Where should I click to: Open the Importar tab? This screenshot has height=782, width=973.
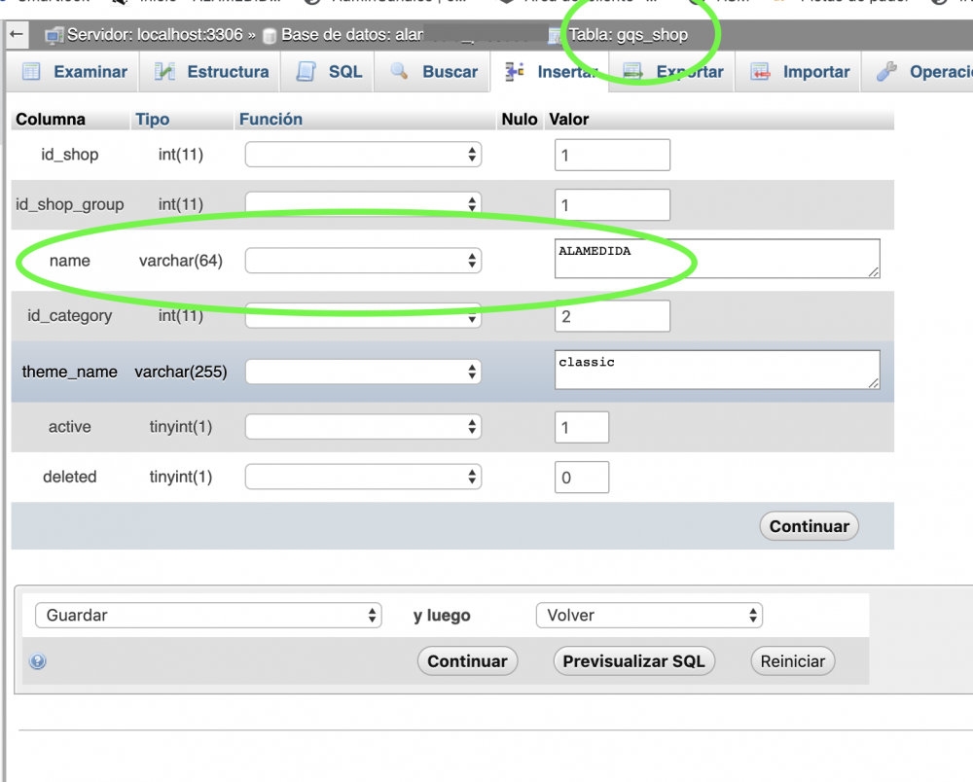[x=799, y=72]
